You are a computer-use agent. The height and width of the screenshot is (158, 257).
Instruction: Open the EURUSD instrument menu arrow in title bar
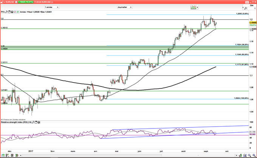(x=5, y=2)
